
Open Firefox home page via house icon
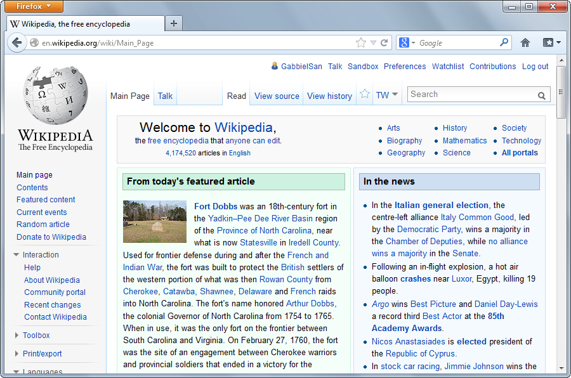tap(525, 43)
